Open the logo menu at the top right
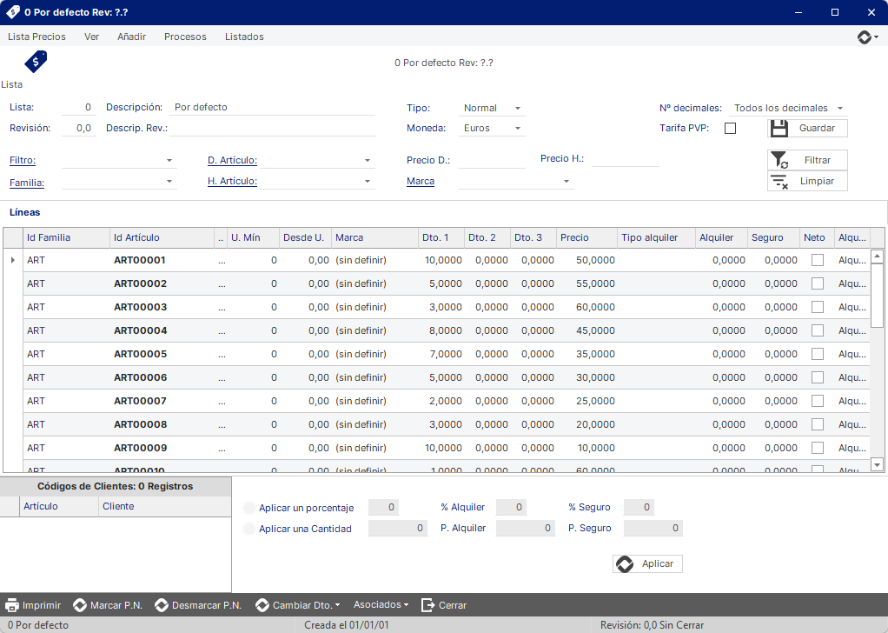The width and height of the screenshot is (888, 633). pyautogui.click(x=868, y=37)
